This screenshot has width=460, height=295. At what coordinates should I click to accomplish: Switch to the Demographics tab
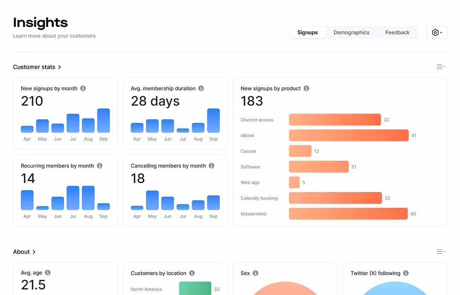[351, 32]
